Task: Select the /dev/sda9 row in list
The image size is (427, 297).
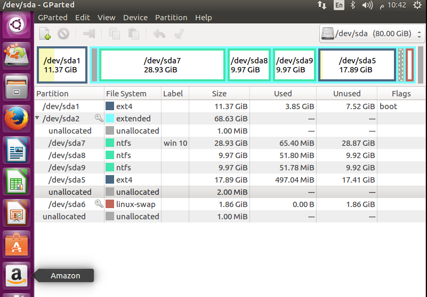Action: [x=230, y=167]
